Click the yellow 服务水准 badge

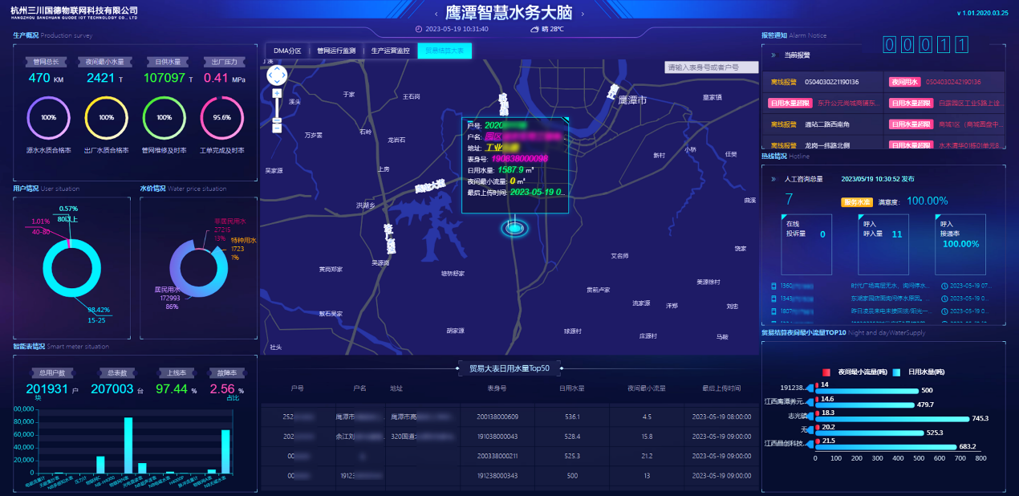pos(855,201)
